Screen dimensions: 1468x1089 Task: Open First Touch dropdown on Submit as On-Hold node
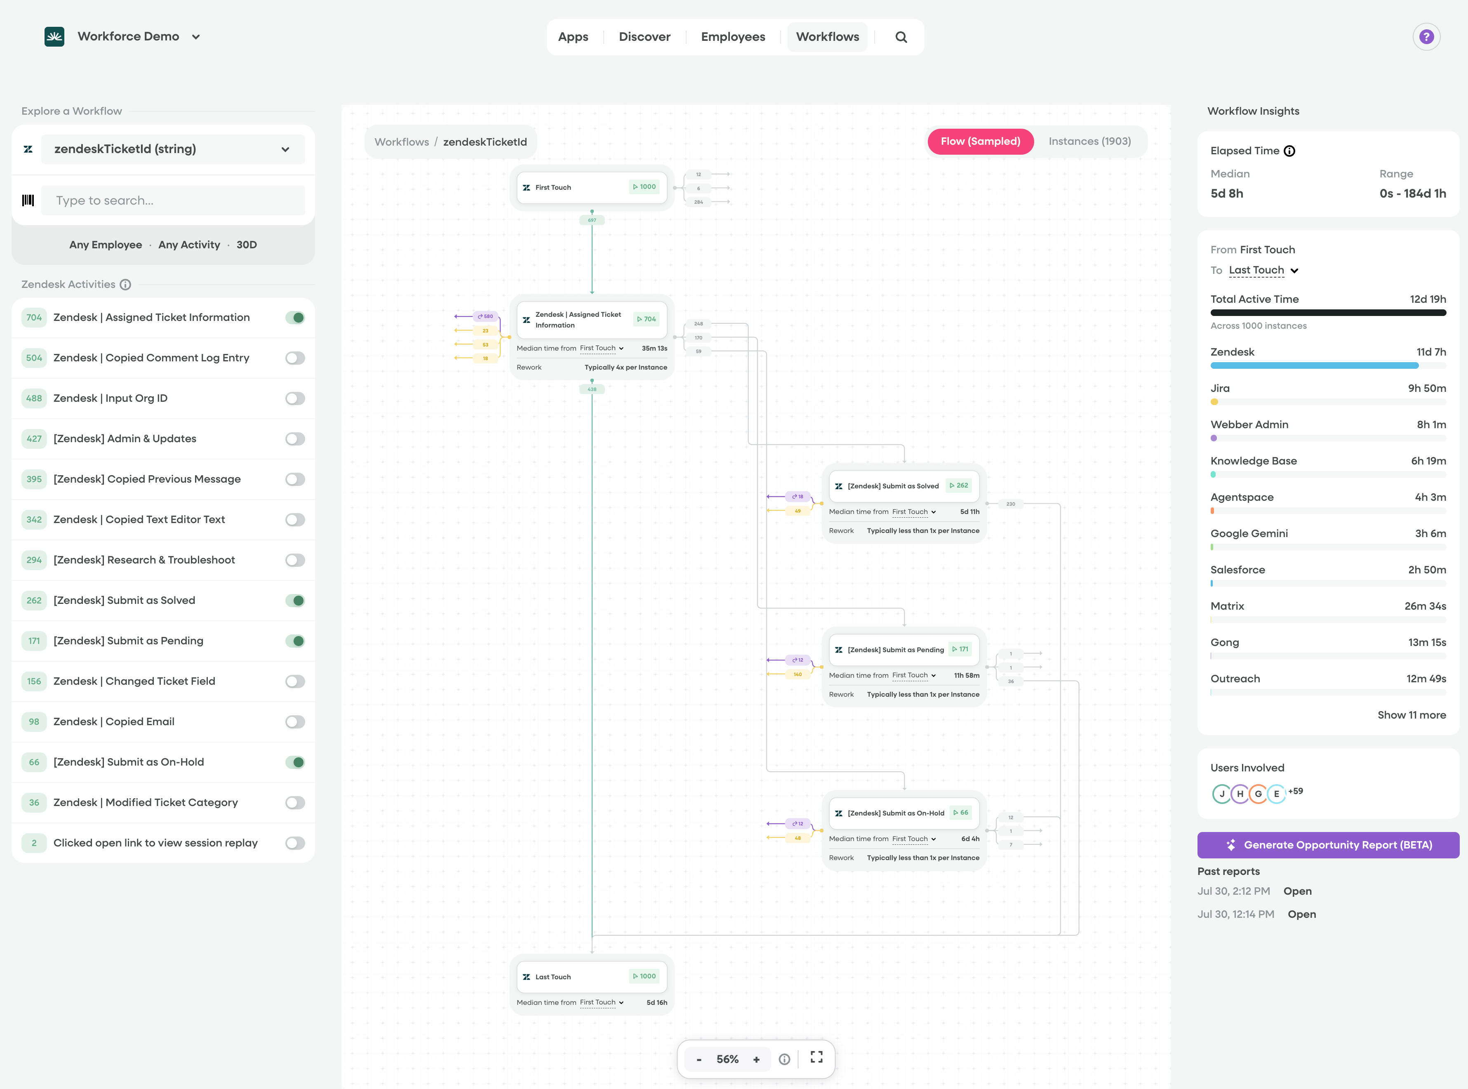pyautogui.click(x=914, y=839)
